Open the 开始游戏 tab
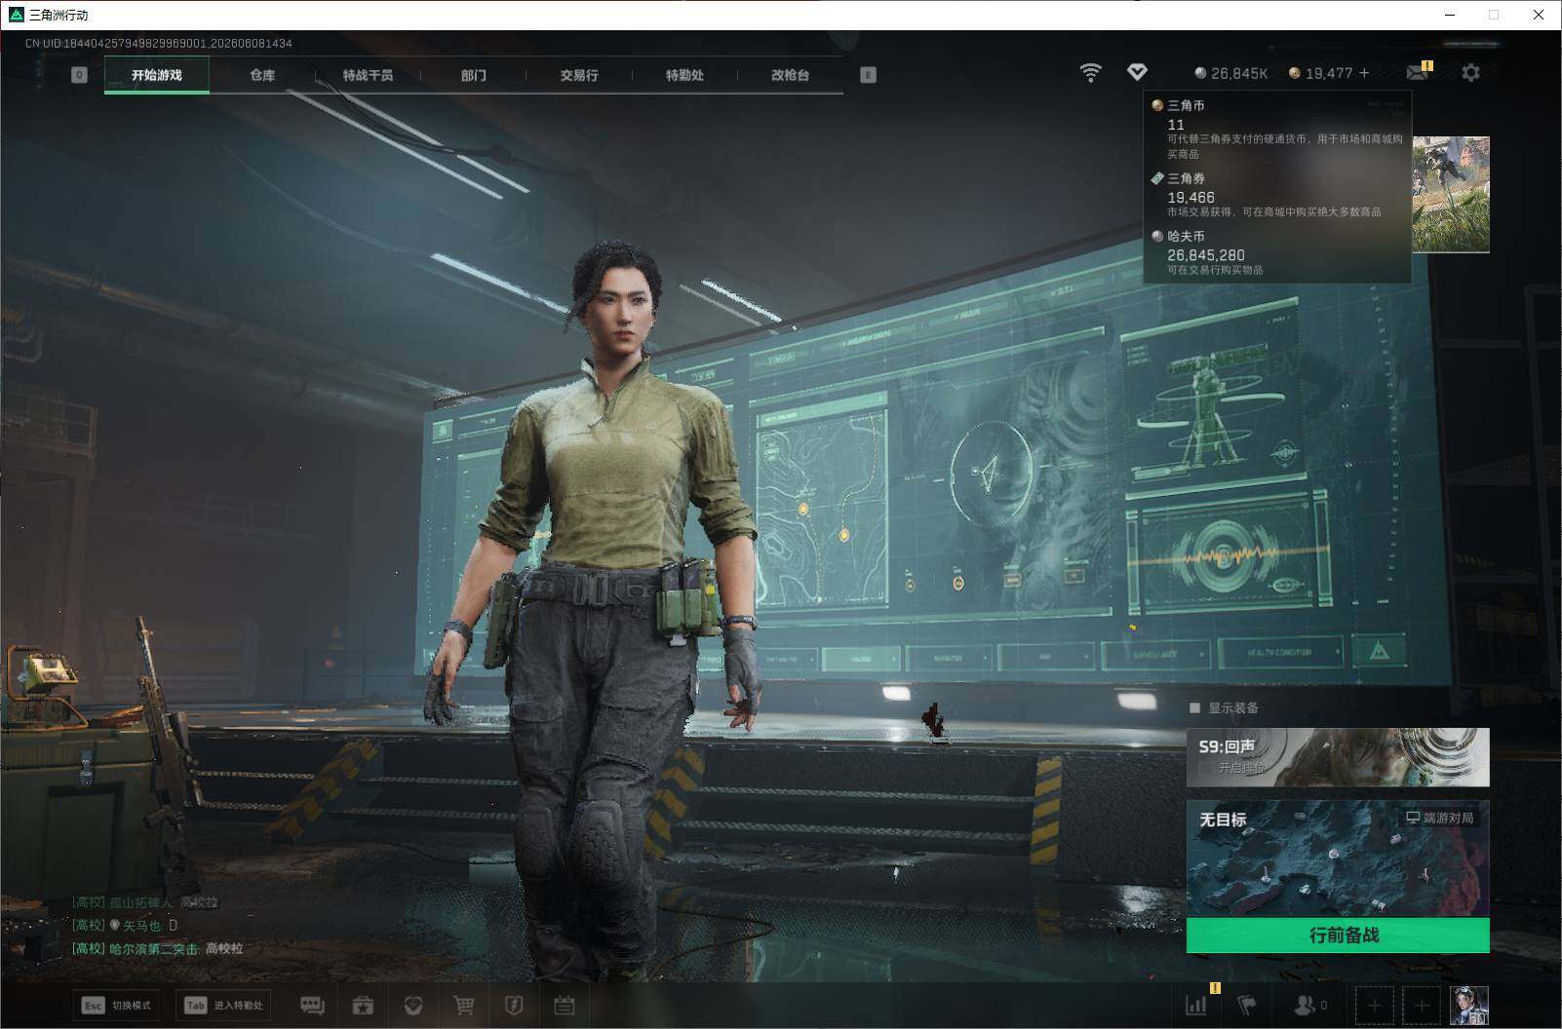Image resolution: width=1562 pixels, height=1029 pixels. coord(157,75)
